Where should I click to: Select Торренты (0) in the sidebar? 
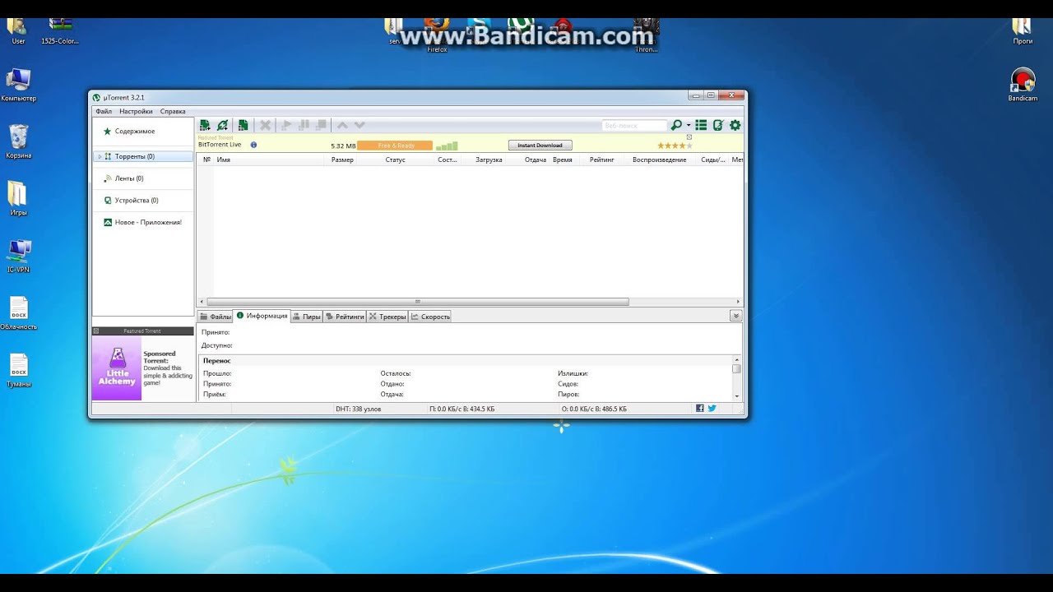click(143, 156)
